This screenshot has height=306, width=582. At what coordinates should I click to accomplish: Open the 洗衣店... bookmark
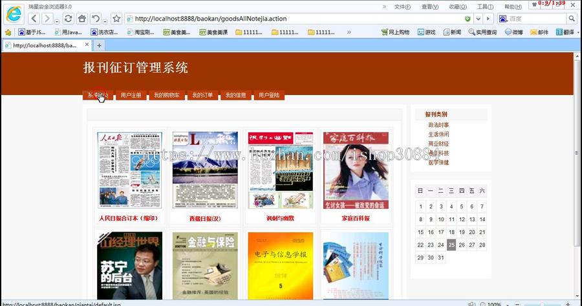coord(104,32)
